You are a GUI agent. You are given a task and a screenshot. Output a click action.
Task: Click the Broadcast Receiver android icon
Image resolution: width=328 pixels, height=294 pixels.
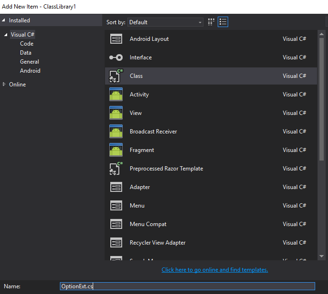point(116,132)
